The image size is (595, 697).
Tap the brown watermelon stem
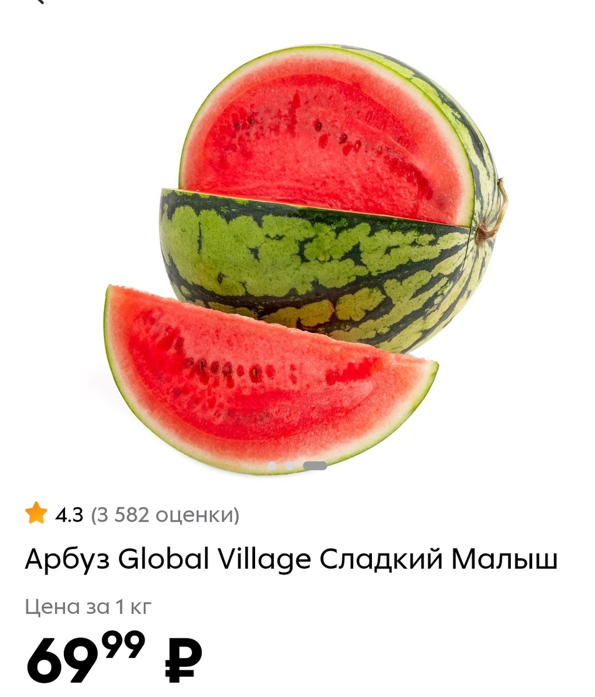[x=494, y=215]
